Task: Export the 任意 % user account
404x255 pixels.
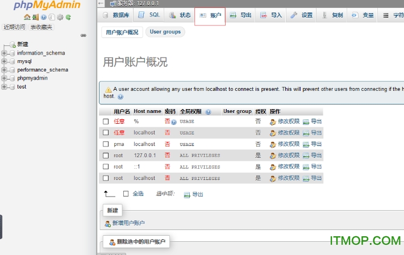Action: (312, 122)
